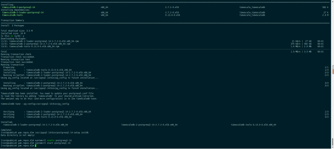Click the '582 k' size value
The width and height of the screenshot is (334, 149).
pyautogui.click(x=325, y=7)
